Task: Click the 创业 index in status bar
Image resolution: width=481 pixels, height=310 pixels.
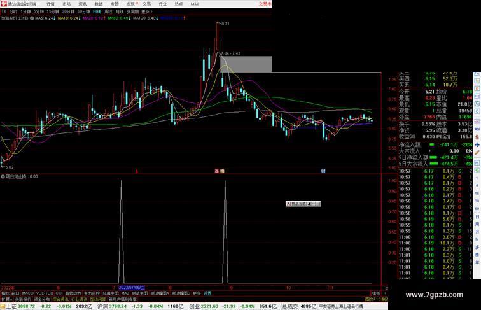Action: coord(194,306)
